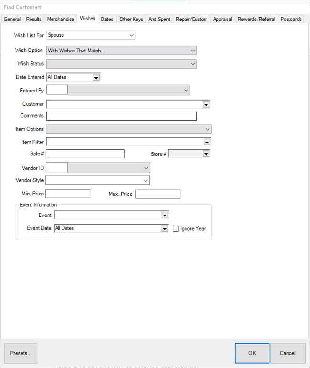Open the Rewards/Referral tab
This screenshot has height=368, width=310.
257,20
